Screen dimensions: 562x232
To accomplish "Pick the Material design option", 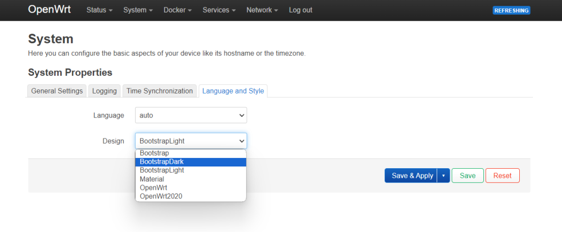I will click(x=152, y=179).
